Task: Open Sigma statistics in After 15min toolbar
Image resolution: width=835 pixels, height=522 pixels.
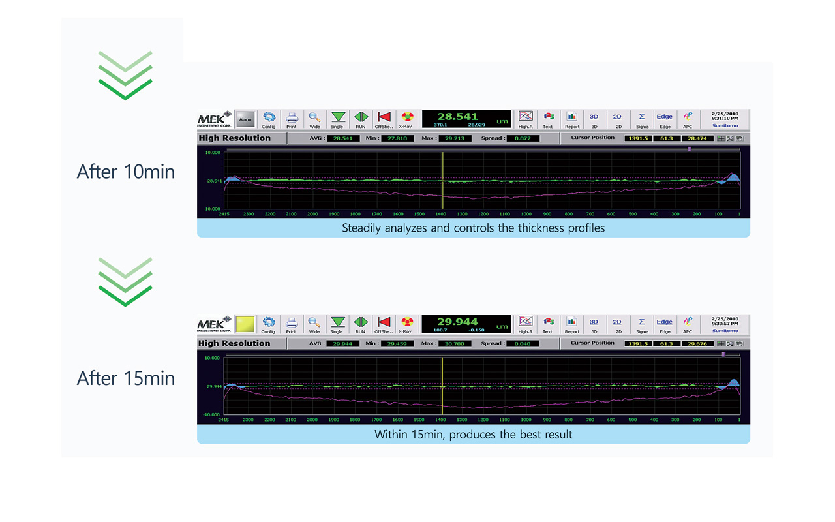Action: [642, 324]
